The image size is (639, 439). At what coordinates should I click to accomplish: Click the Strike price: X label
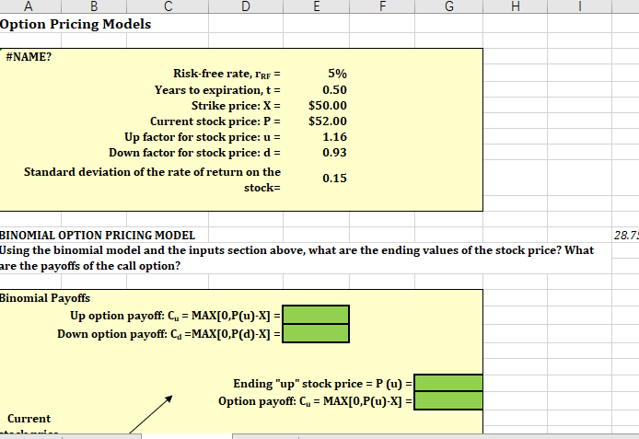pos(236,106)
